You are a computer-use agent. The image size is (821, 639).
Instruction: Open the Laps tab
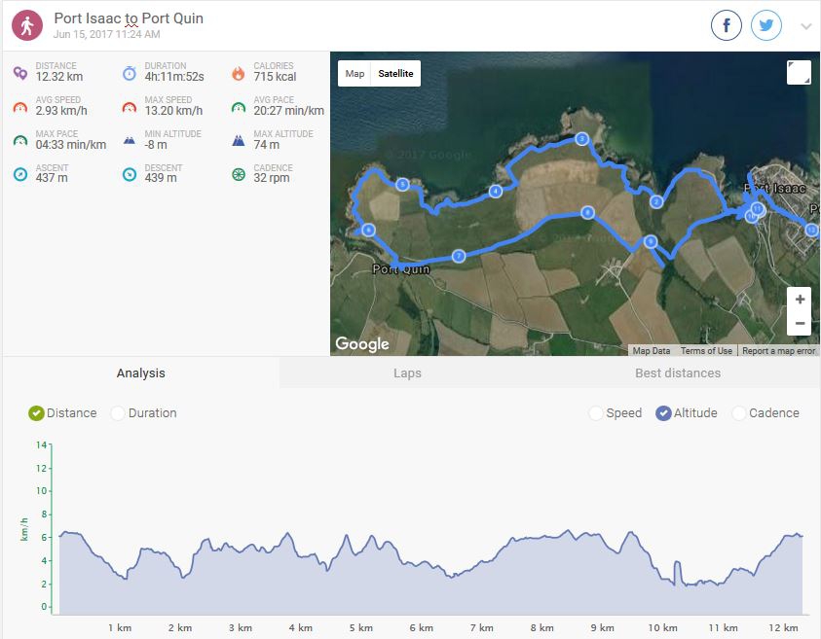click(x=407, y=373)
